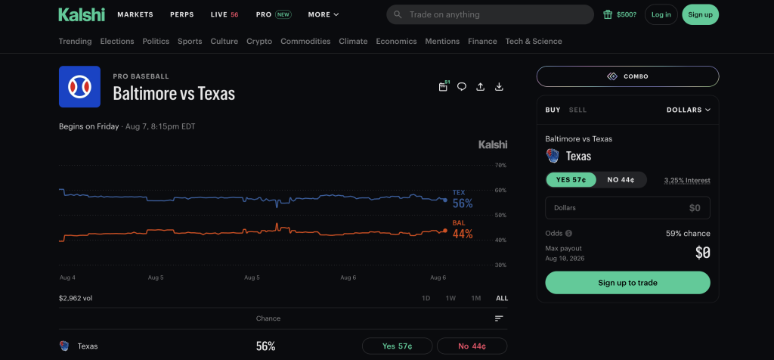Open the Sports category tab
Viewport: 774px width, 360px height.
click(190, 42)
